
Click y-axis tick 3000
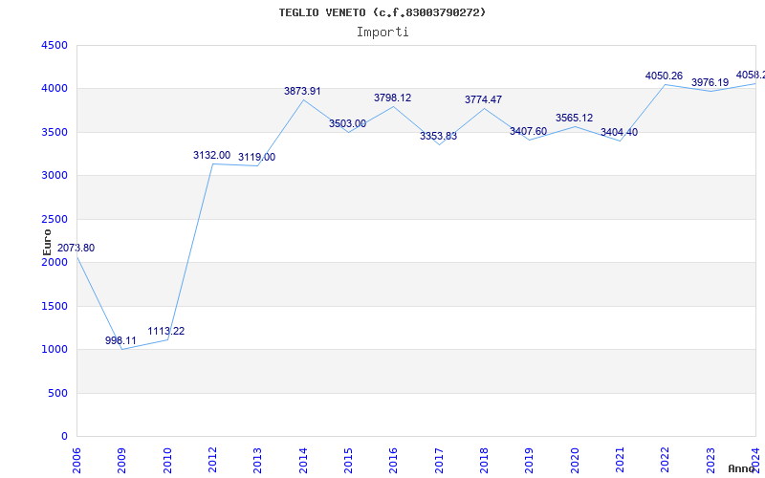55,176
